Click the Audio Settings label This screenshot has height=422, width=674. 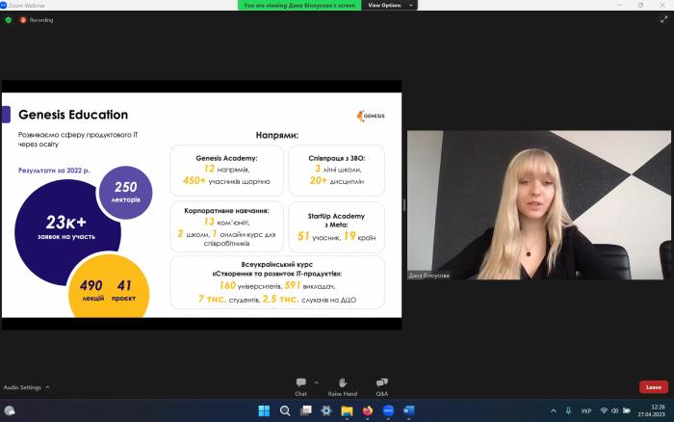tap(22, 387)
